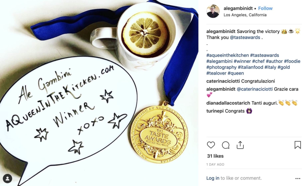View turinepi commenter profile
This screenshot has width=308, height=186.
click(x=215, y=111)
